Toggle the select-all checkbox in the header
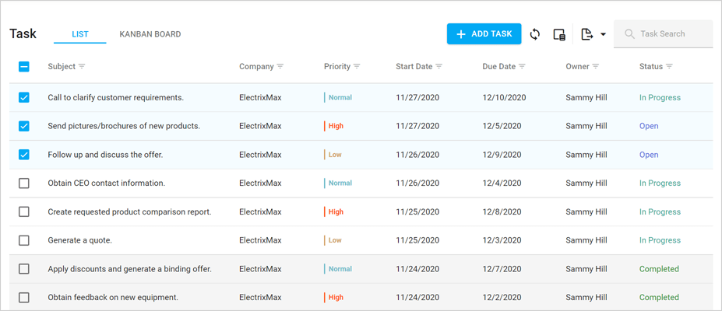The height and width of the screenshot is (311, 722). (24, 67)
